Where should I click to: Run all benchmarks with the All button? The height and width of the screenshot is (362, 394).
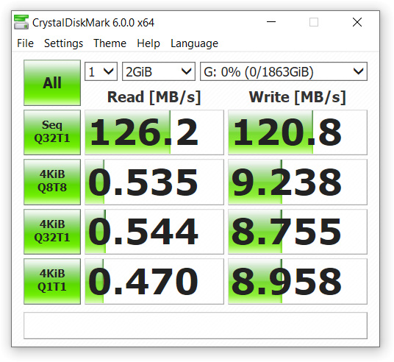[x=52, y=82]
